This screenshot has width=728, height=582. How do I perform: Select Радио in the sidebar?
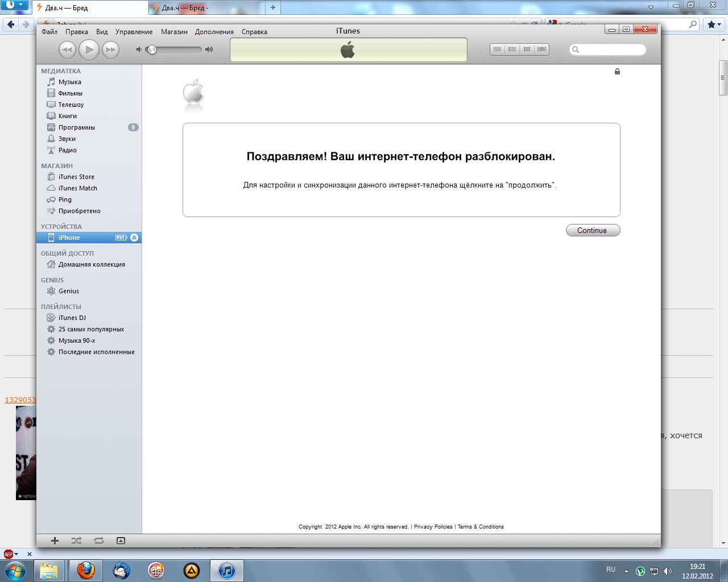[x=89, y=150]
